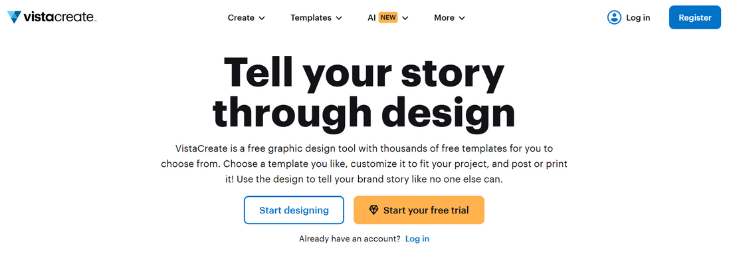
Task: Click the Start designing button
Action: click(x=294, y=210)
